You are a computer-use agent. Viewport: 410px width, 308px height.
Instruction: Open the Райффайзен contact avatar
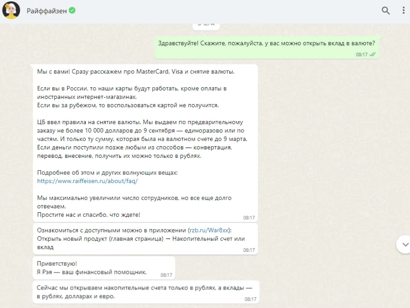coord(11,11)
